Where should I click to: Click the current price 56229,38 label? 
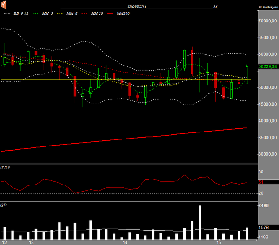[x=268, y=66]
